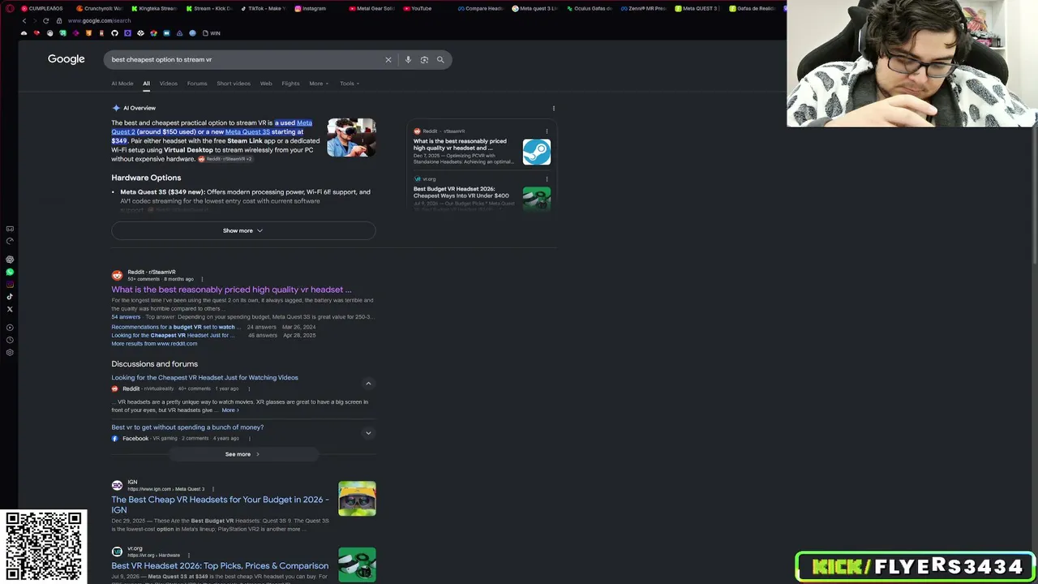Open the WIN bookmark in bookmarks bar
The height and width of the screenshot is (584, 1038).
click(212, 33)
